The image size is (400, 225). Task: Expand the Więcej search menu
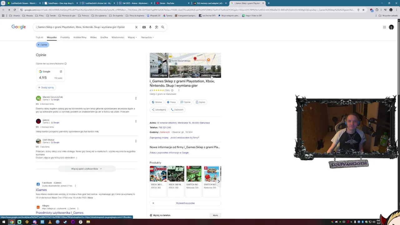point(132,37)
